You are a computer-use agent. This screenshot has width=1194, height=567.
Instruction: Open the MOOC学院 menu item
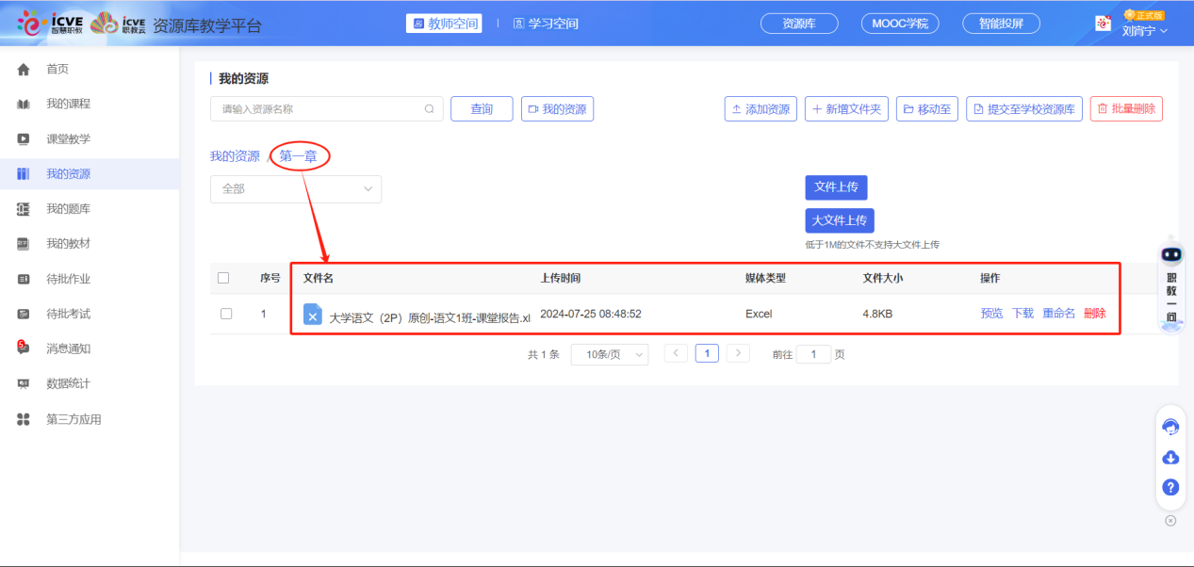pos(899,23)
